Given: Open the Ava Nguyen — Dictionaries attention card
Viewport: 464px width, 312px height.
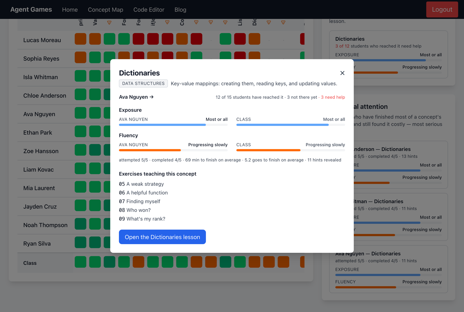Looking at the screenshot, I should (388, 269).
